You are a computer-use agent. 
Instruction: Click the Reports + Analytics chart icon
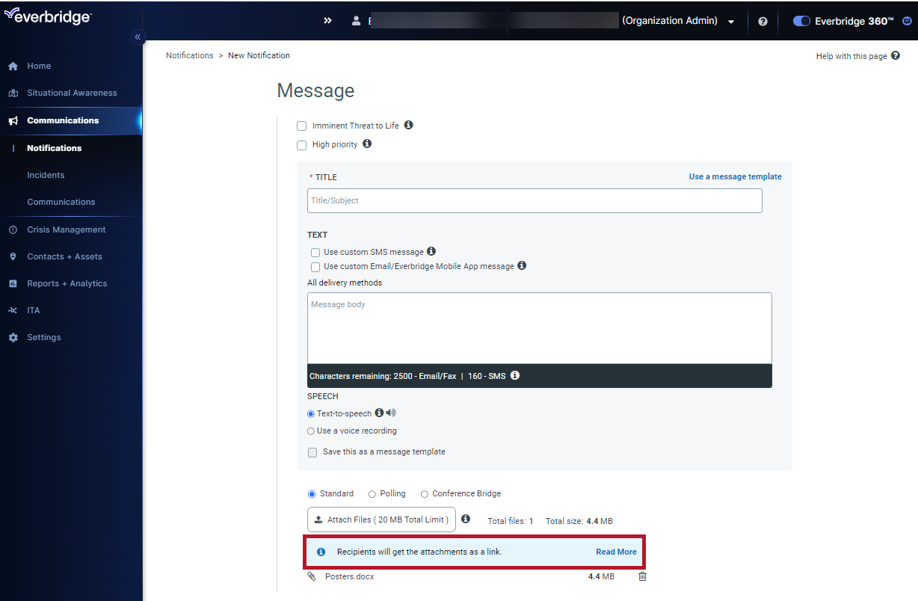click(13, 284)
